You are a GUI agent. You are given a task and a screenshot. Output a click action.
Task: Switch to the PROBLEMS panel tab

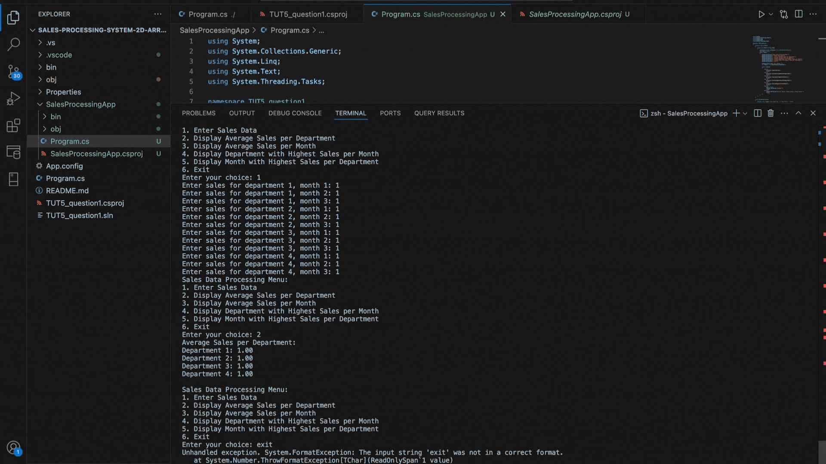pyautogui.click(x=198, y=113)
